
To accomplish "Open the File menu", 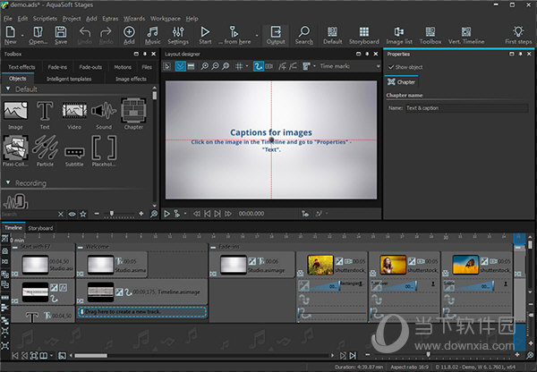I will click(7, 19).
